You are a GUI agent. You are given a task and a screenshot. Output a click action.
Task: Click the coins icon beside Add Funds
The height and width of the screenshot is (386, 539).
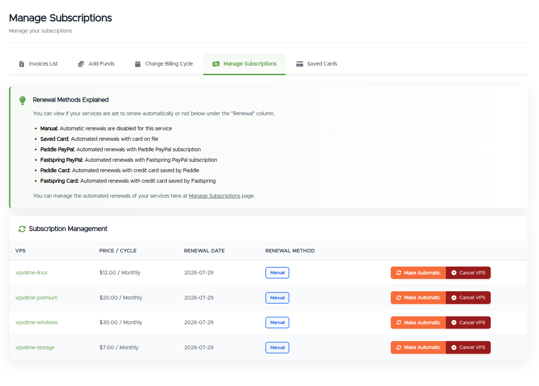tap(81, 64)
